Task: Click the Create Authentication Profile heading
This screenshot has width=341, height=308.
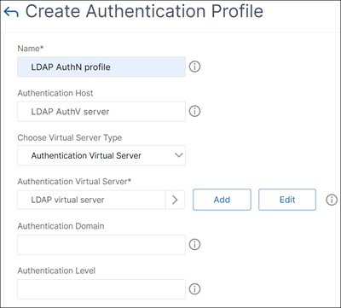Action: [144, 12]
